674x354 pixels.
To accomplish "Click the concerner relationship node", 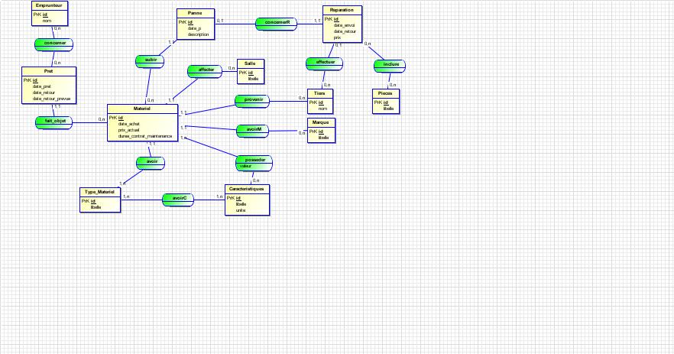I will point(53,44).
